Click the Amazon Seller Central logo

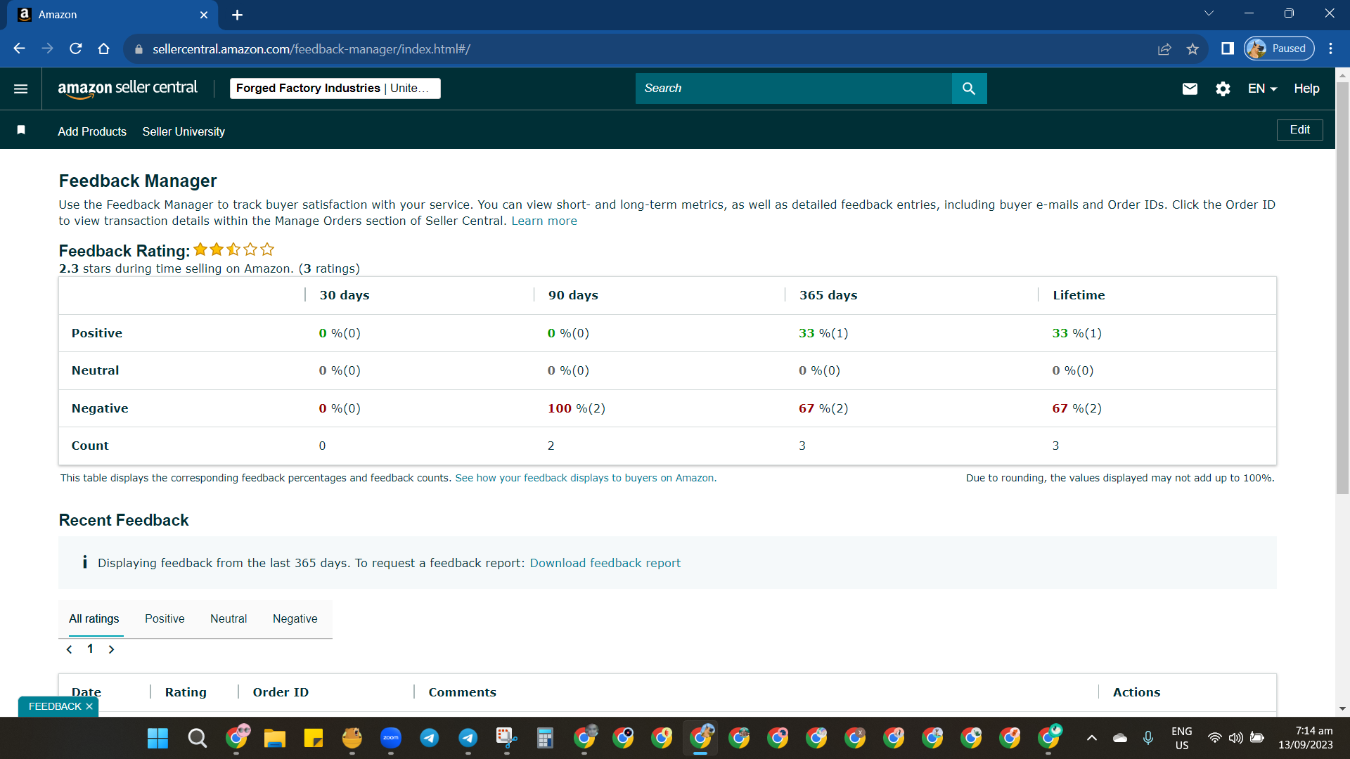click(x=127, y=89)
